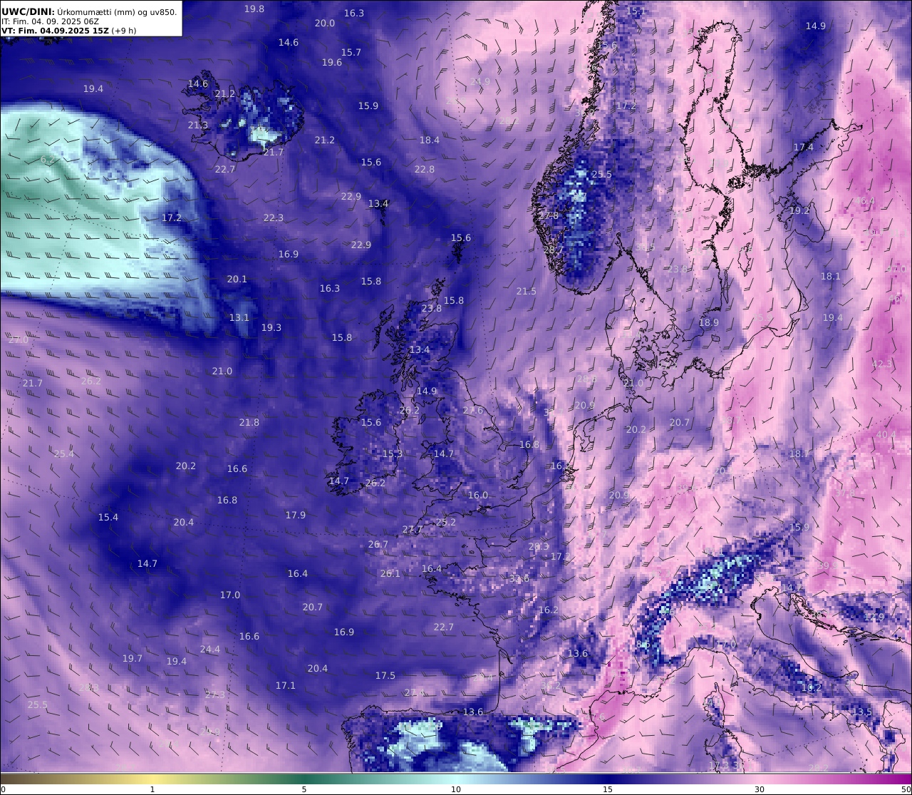Click the map value 18.1
This screenshot has height=795, width=912.
pyautogui.click(x=831, y=276)
